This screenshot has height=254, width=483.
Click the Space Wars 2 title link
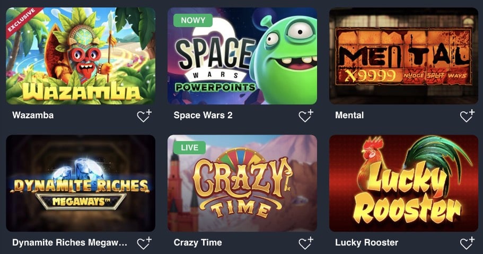click(203, 115)
